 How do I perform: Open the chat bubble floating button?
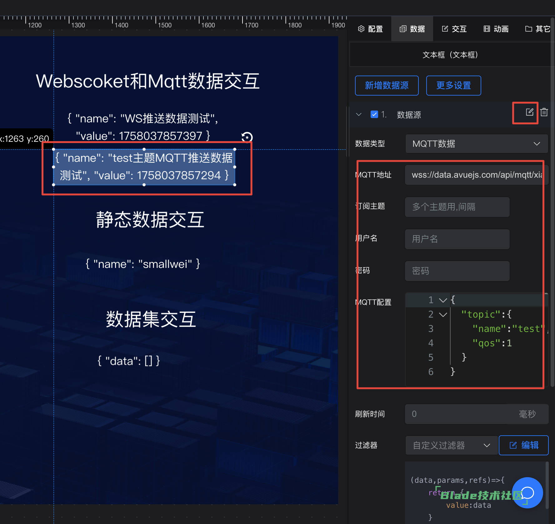point(527,493)
